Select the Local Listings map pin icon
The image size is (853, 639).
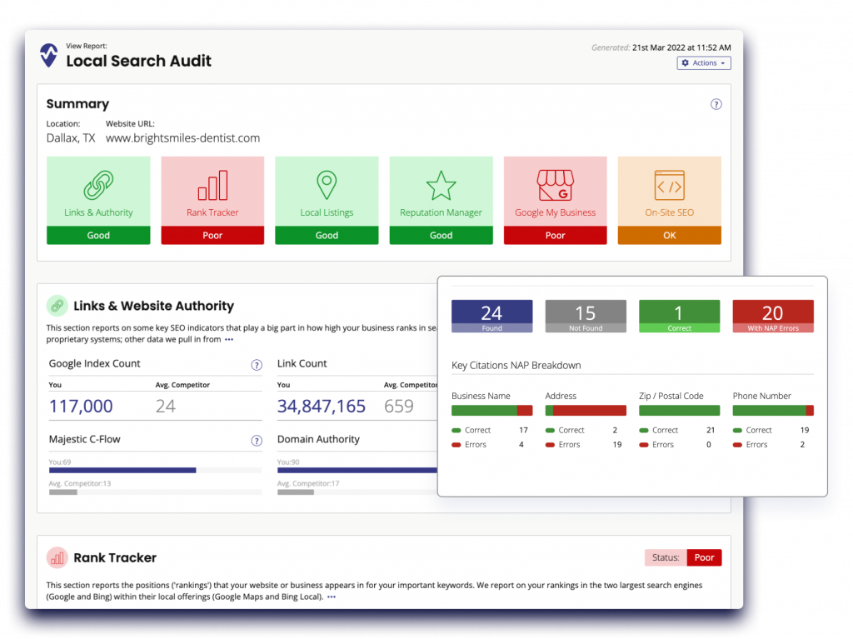click(x=327, y=185)
